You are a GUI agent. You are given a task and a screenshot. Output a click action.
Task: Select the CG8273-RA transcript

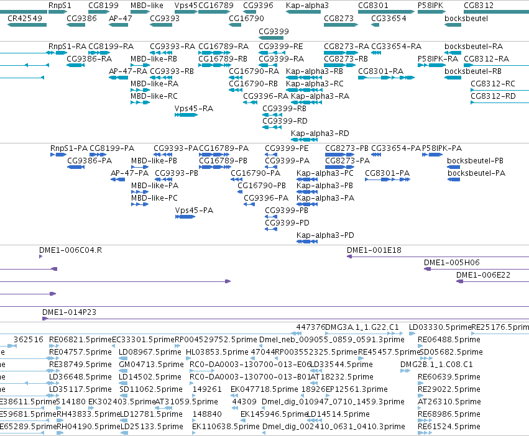341,53
